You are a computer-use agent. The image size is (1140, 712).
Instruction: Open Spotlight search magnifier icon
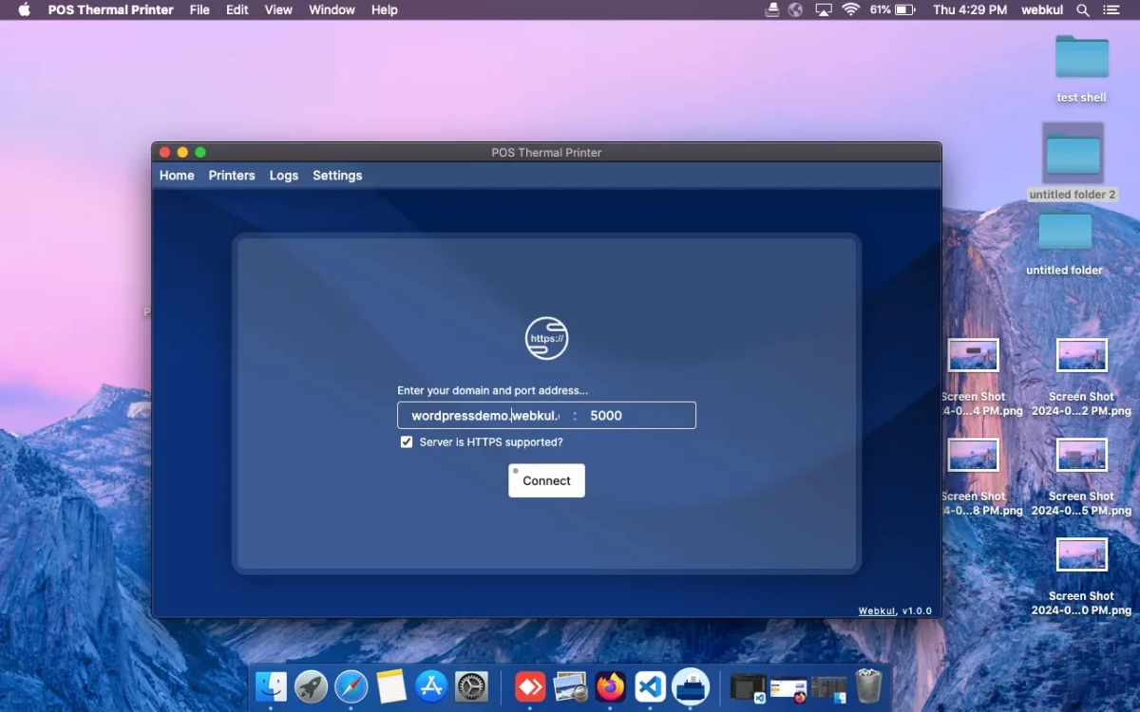tap(1082, 9)
